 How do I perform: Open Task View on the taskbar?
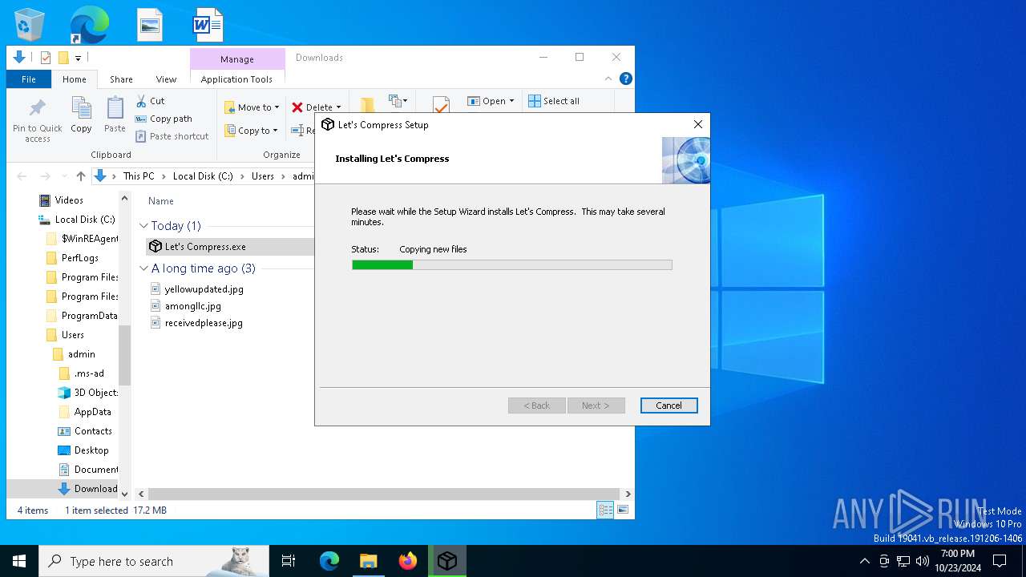[x=289, y=561]
